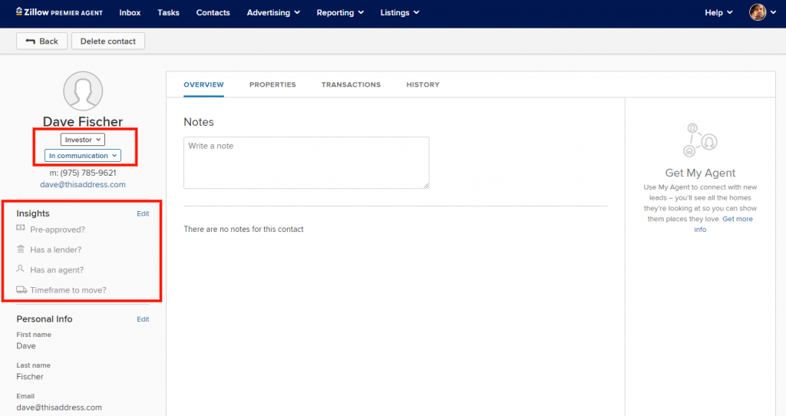Viewport: 786px width, 416px height.
Task: Click the Last name value Fischer
Action: tap(30, 376)
